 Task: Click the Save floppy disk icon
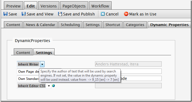coord(6,14)
